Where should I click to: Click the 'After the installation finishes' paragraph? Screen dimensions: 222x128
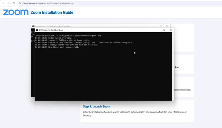pyautogui.click(x=135, y=114)
